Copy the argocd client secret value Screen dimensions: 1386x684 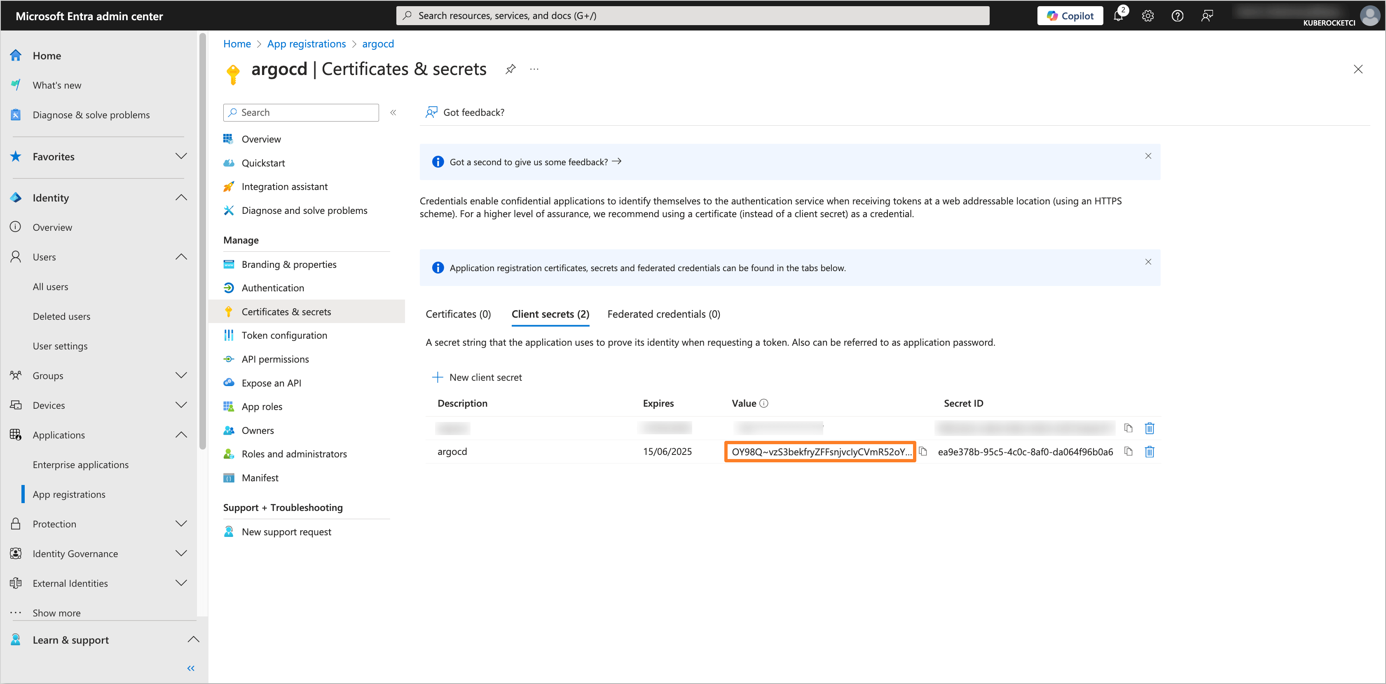tap(925, 452)
